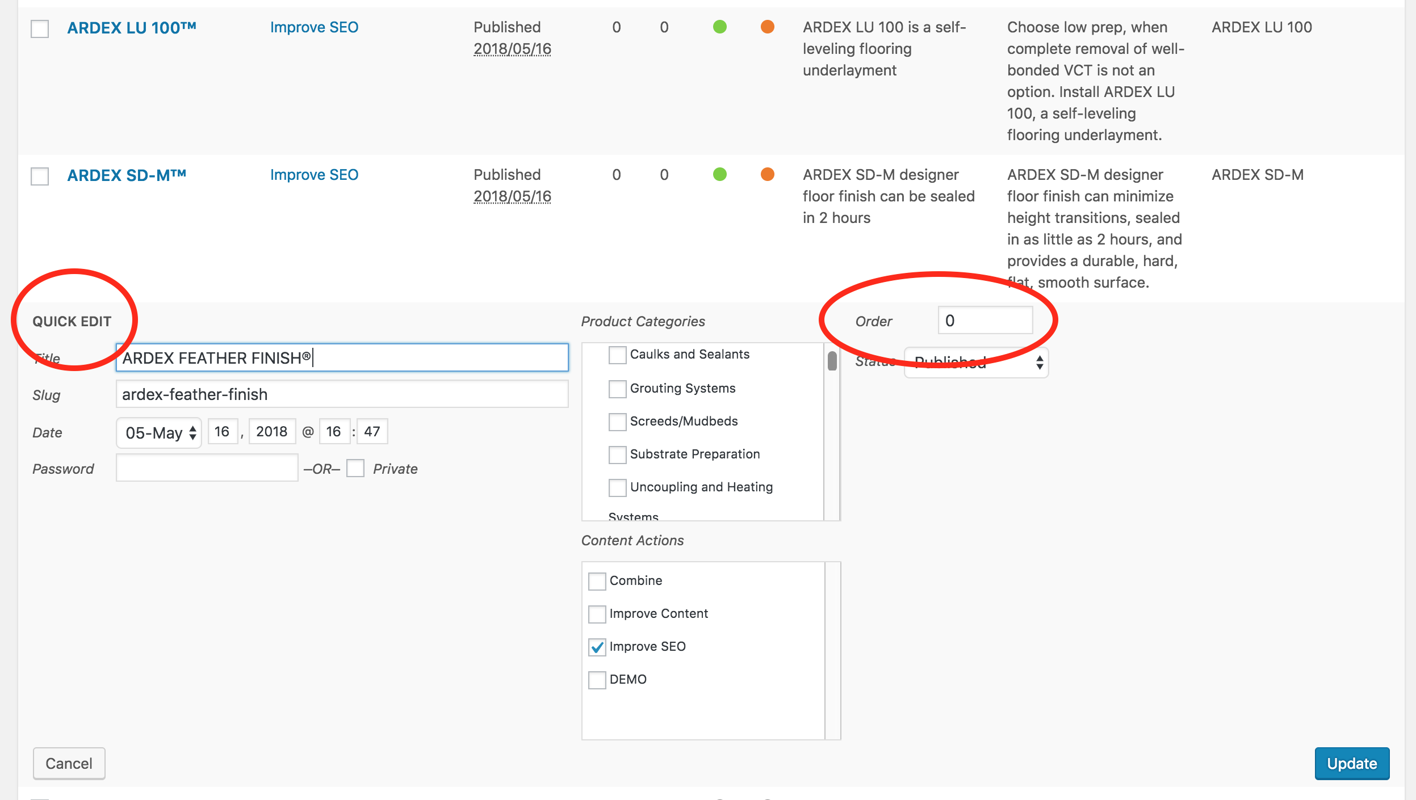
Task: Check the Combine content action
Action: pos(597,581)
